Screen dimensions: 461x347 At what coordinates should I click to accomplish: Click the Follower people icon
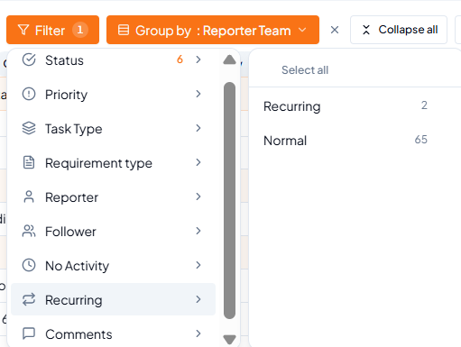tap(29, 231)
